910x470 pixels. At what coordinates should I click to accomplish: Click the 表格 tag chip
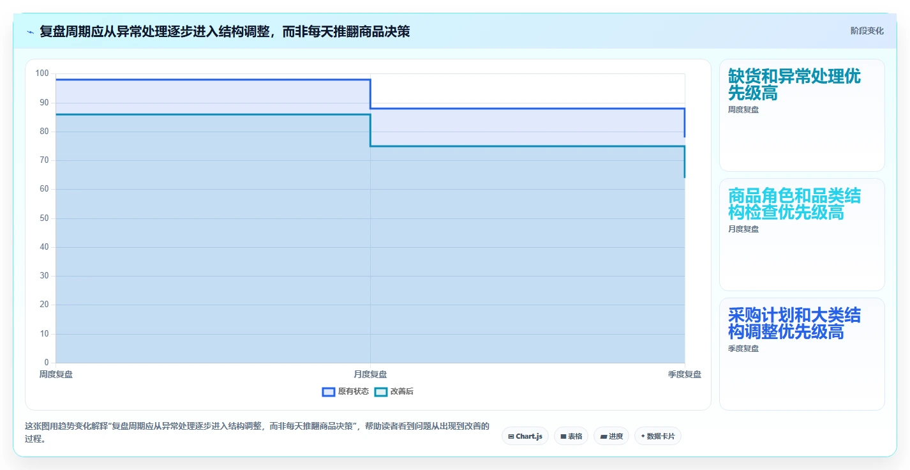click(x=571, y=436)
